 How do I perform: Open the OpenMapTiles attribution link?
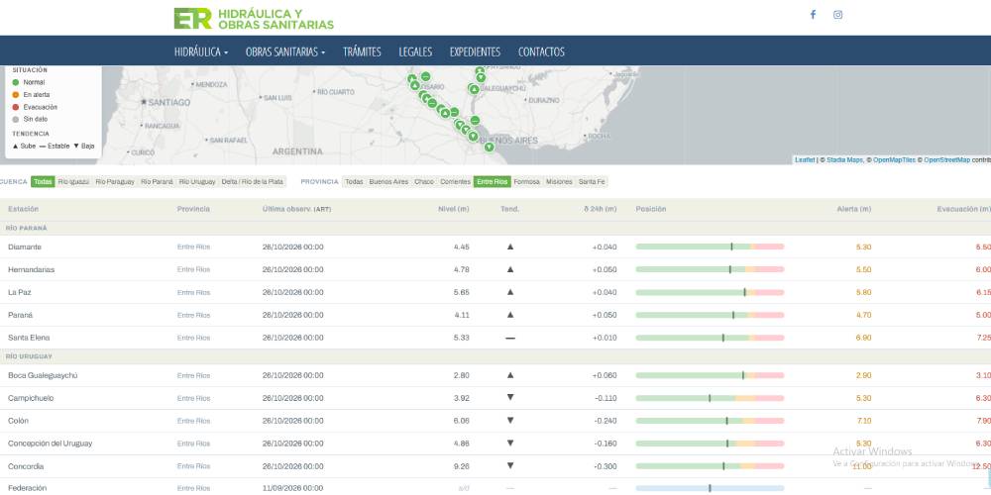[x=894, y=160]
